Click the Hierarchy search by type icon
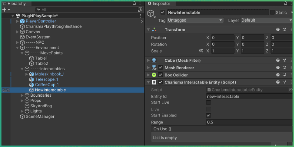The height and width of the screenshot is (147, 294). pos(140,10)
